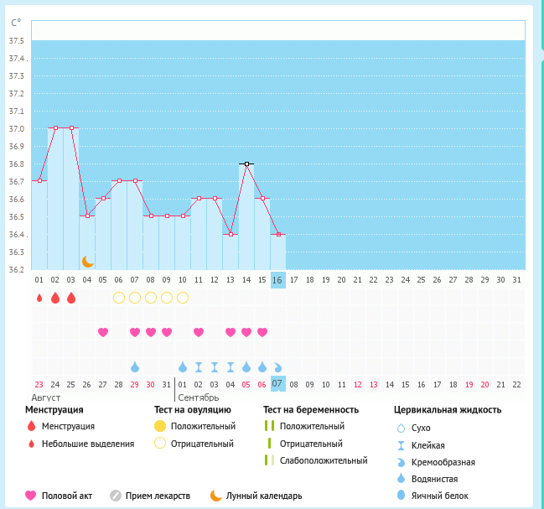This screenshot has height=509, width=544.
Task: Click the Положительный ovulation test legend circle
Action: click(x=160, y=426)
